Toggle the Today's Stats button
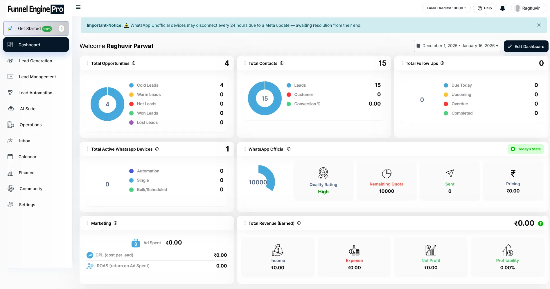This screenshot has width=550, height=289. point(526,149)
